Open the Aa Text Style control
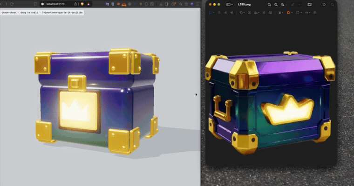Image resolution: width=354 pixels, height=186 pixels. (x=306, y=13)
